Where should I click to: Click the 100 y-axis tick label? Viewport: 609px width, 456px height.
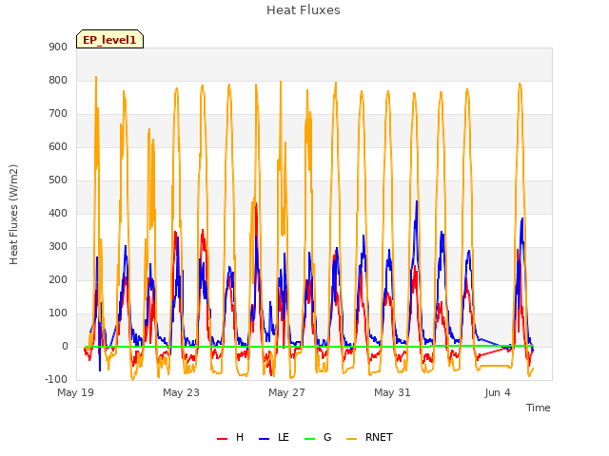pos(58,313)
